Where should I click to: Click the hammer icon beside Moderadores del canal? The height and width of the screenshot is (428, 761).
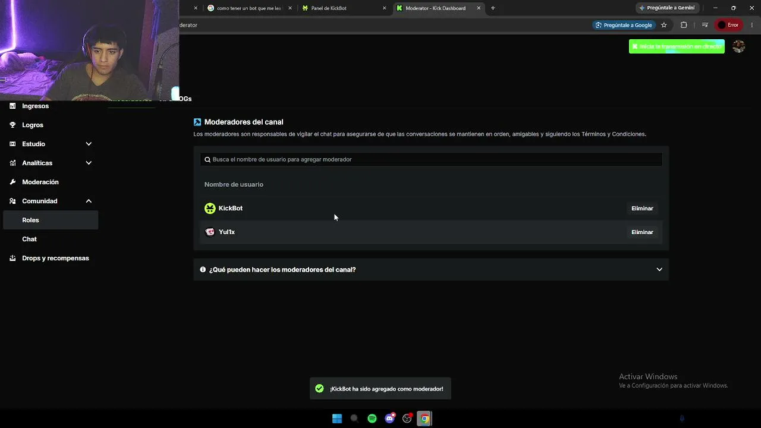[197, 122]
